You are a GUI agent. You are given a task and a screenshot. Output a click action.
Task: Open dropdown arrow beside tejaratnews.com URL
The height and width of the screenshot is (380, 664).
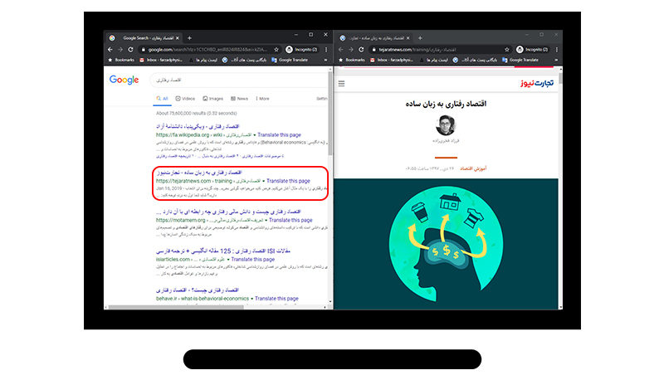click(x=263, y=181)
